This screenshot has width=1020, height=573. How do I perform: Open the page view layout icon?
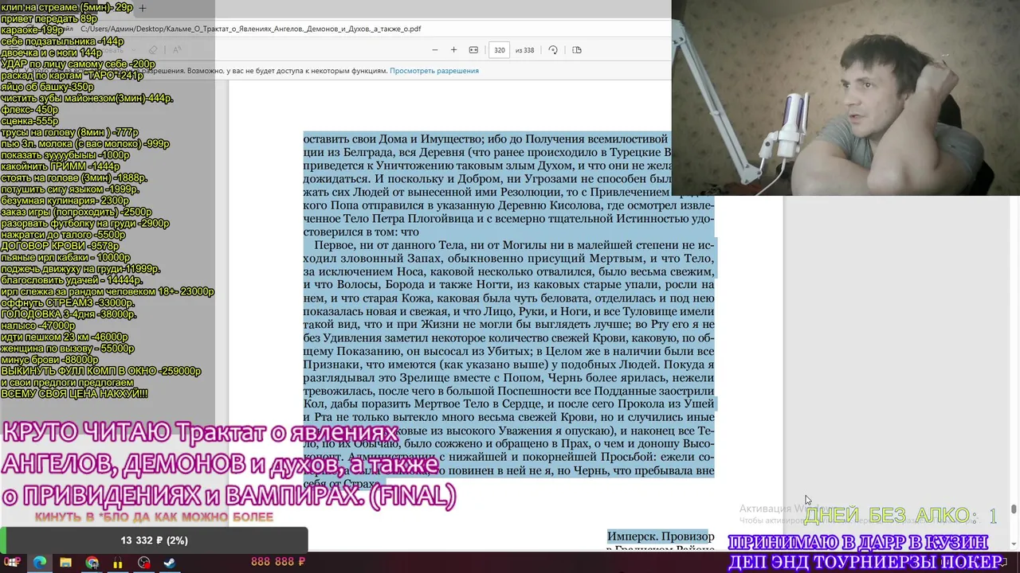(577, 50)
